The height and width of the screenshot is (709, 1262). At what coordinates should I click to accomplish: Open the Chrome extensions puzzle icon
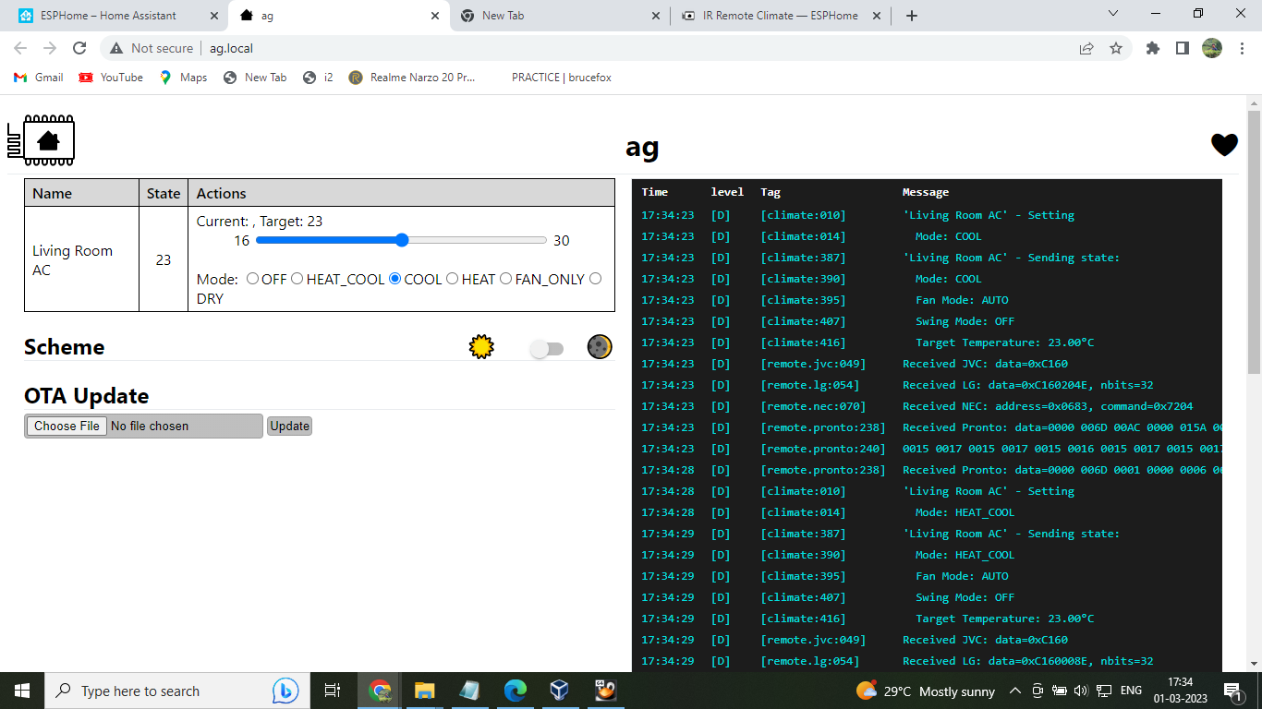(x=1152, y=48)
